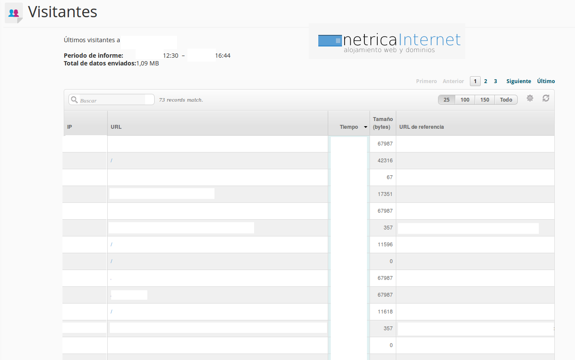This screenshot has width=575, height=360.
Task: Go to page 2 of results
Action: click(485, 81)
